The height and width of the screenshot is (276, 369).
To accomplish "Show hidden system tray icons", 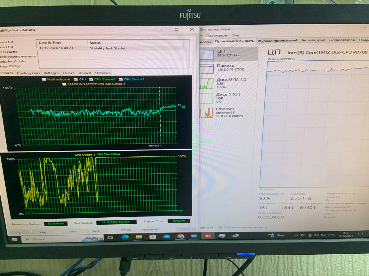I will click(296, 235).
